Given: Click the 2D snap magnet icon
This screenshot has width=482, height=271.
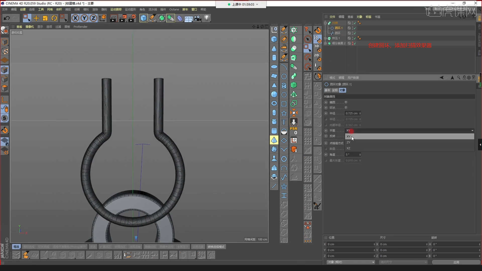Looking at the screenshot, I should (x=318, y=57).
